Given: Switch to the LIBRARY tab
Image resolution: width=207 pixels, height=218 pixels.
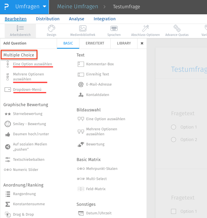Looking at the screenshot, I should pos(124,43).
